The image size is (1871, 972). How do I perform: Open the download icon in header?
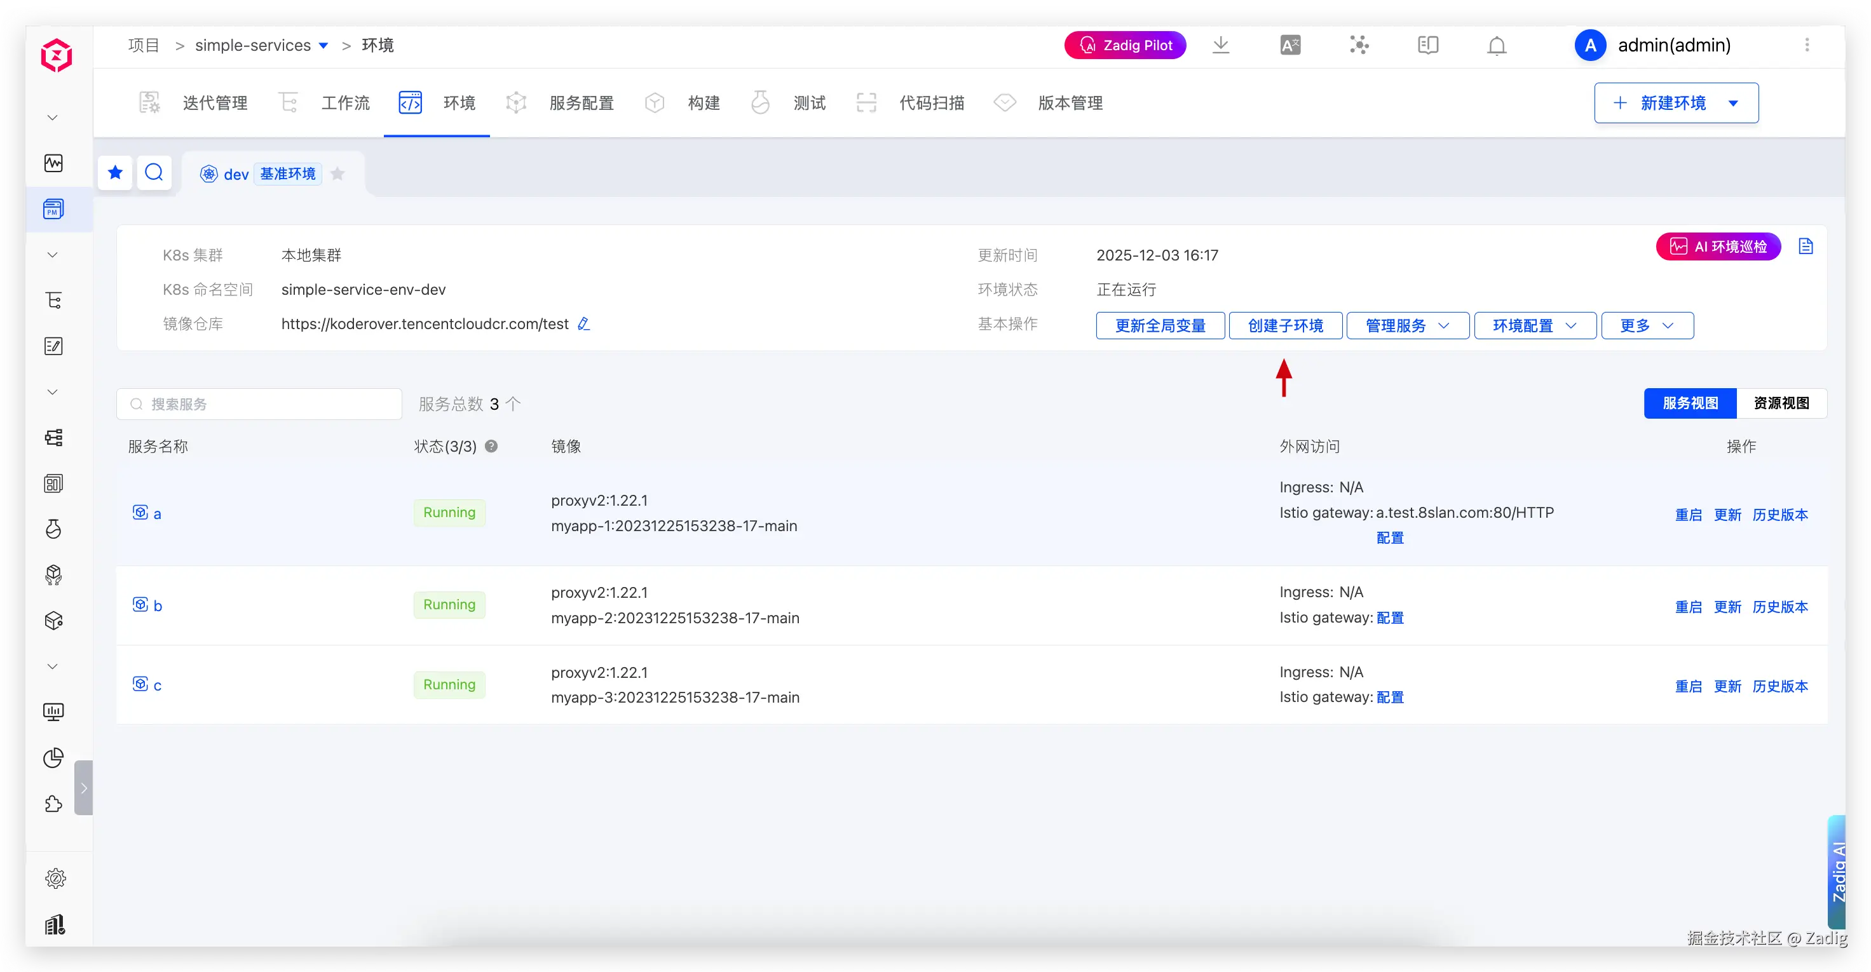[x=1221, y=45]
